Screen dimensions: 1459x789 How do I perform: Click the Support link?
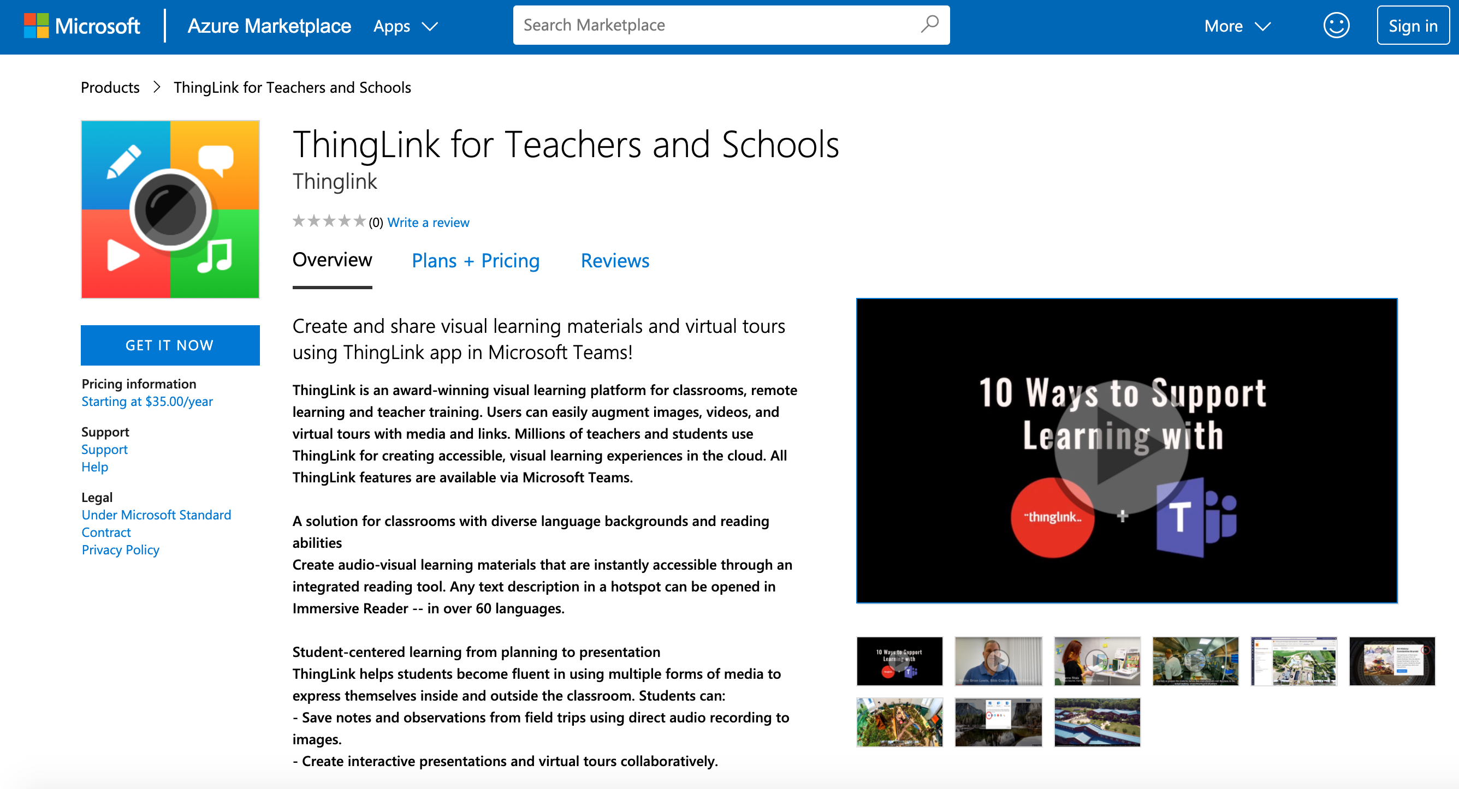pos(105,450)
